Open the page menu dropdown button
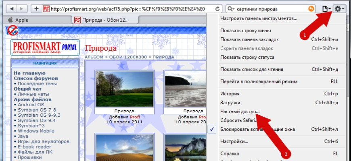Image resolution: width=351 pixels, height=161 pixels. 327,9
